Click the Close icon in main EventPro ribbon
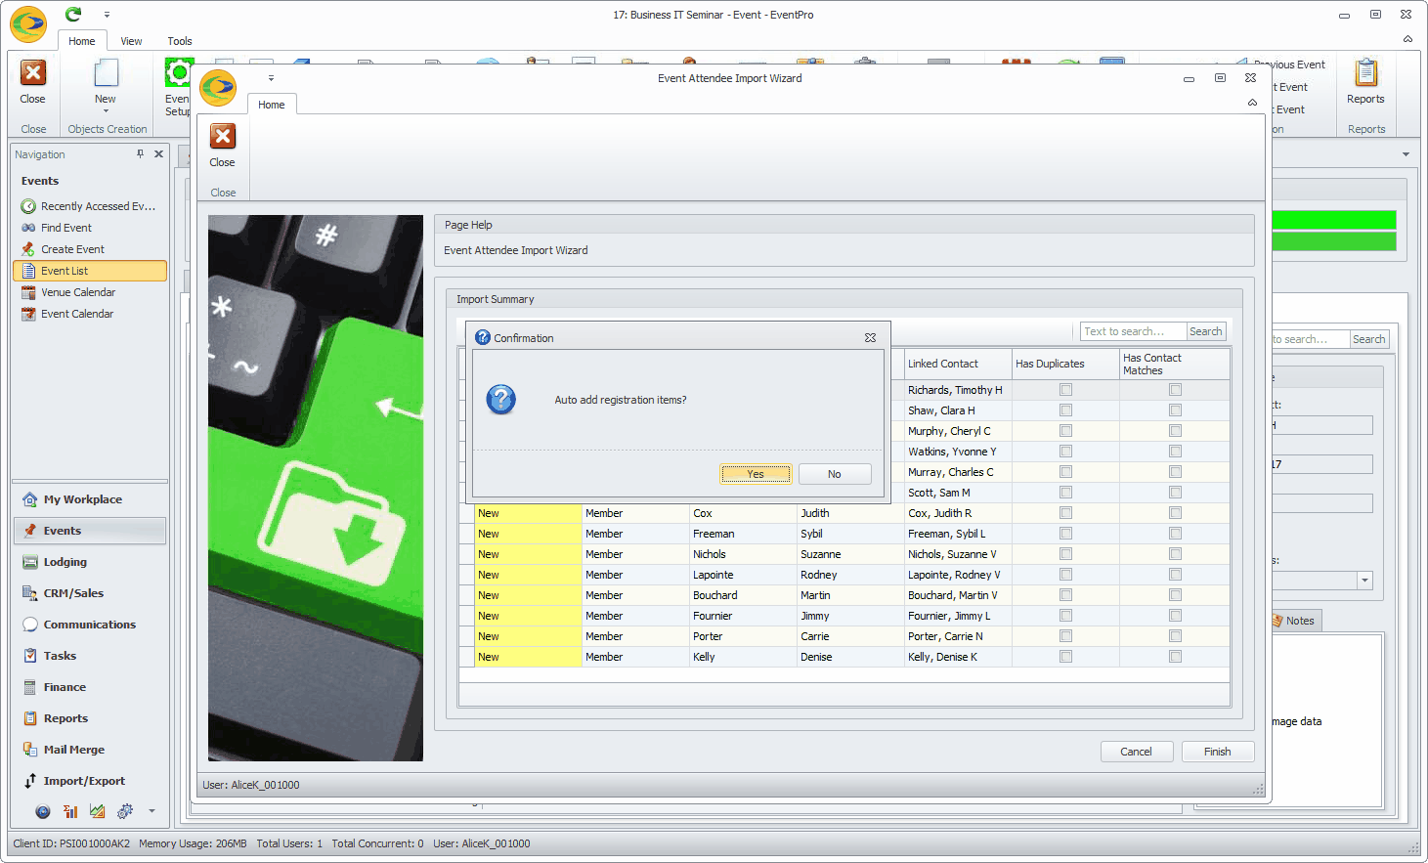1428x863 pixels. tap(33, 73)
